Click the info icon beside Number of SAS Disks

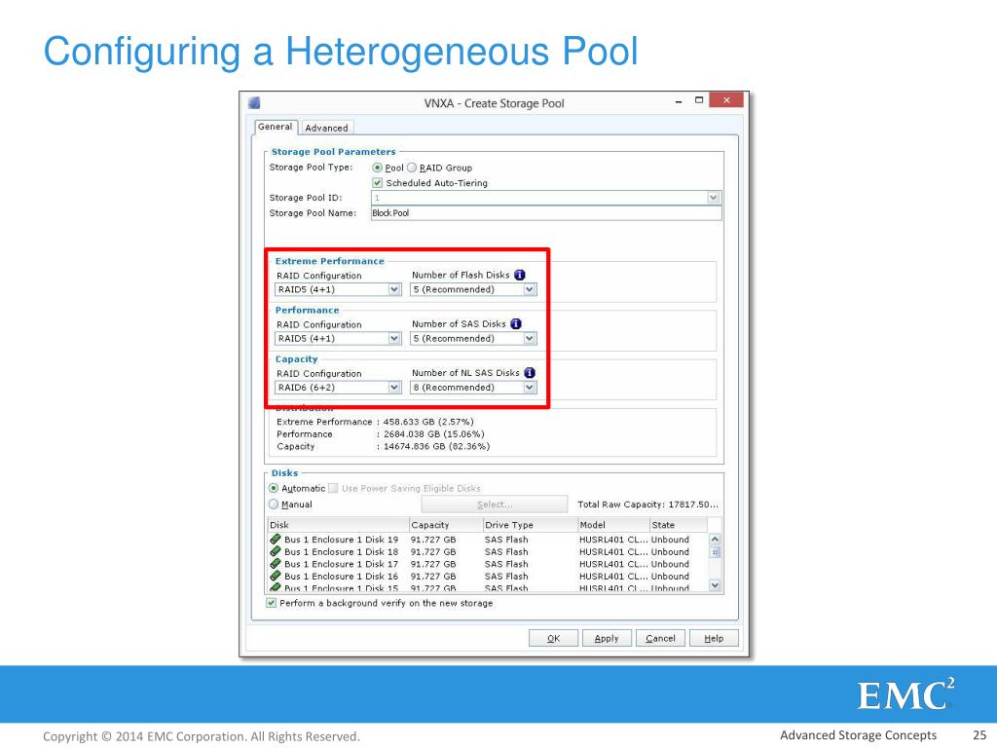tap(516, 323)
